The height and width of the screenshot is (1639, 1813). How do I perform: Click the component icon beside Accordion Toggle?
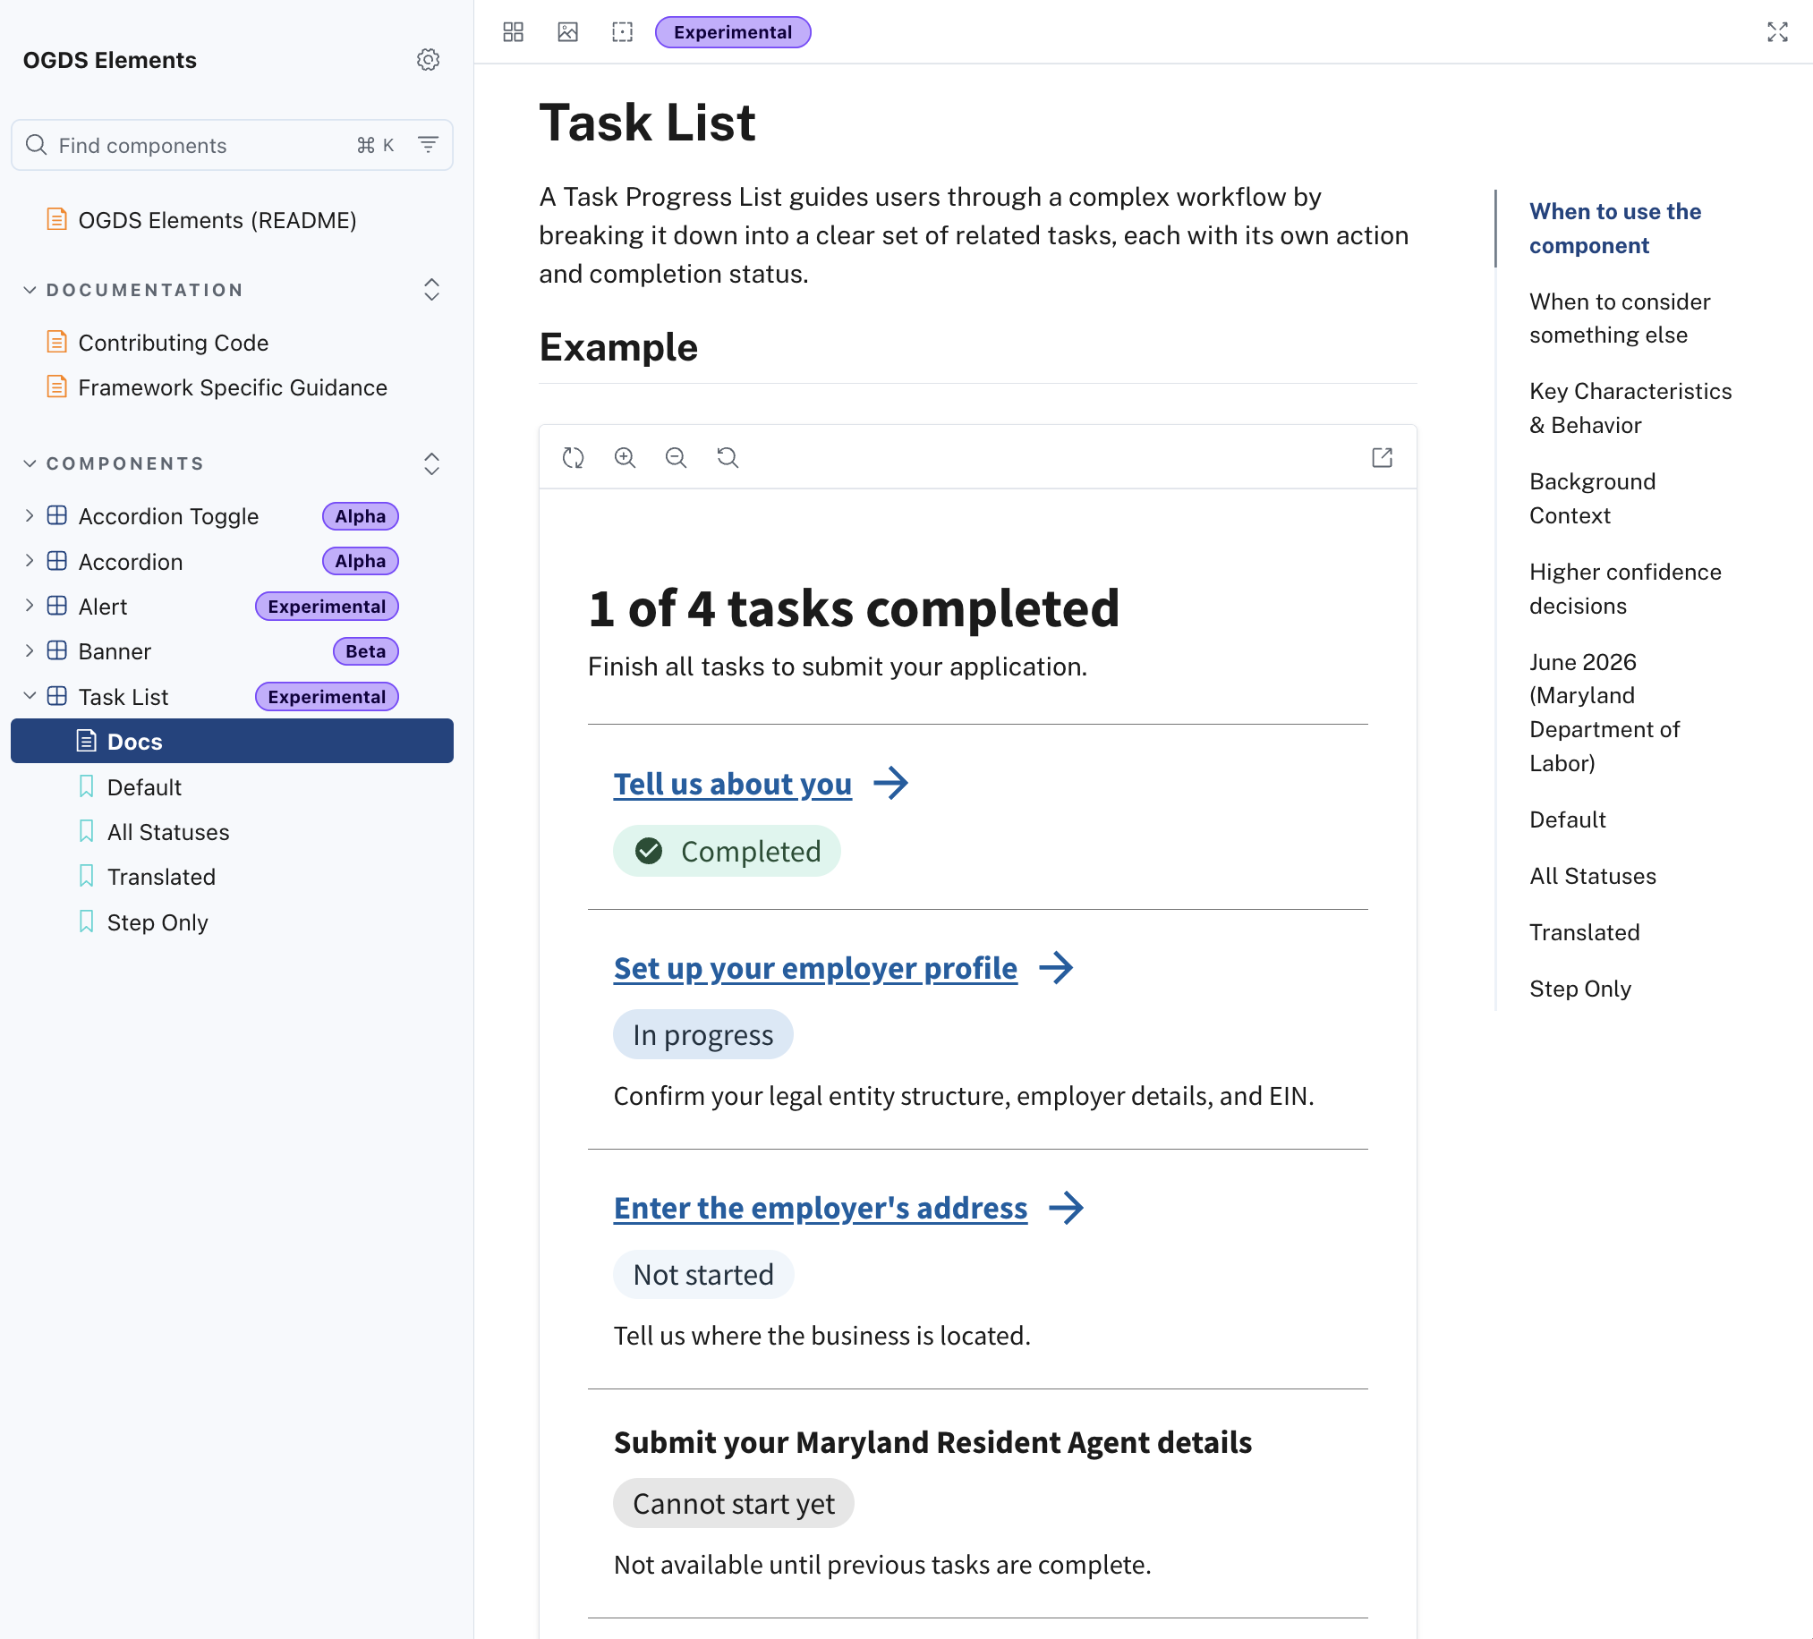pos(56,515)
